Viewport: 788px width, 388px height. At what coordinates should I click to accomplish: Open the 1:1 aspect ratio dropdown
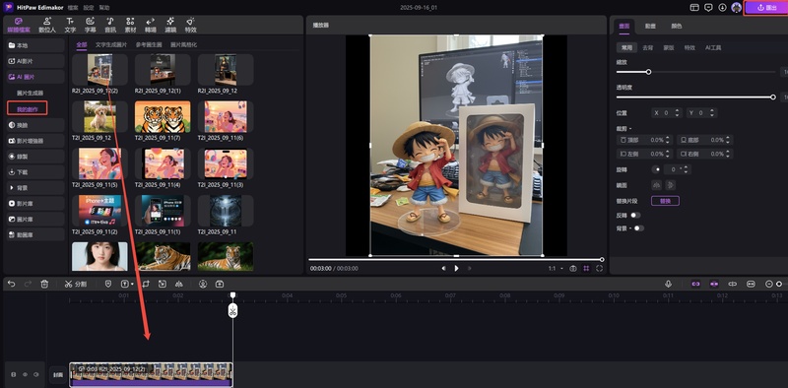point(556,269)
